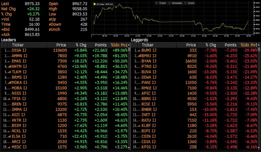Sort Leaders by %Idx Mv column

pos(119,45)
